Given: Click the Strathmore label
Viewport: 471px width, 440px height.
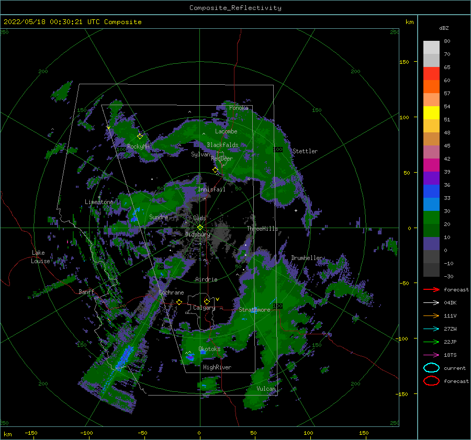Looking at the screenshot, I should click(254, 310).
